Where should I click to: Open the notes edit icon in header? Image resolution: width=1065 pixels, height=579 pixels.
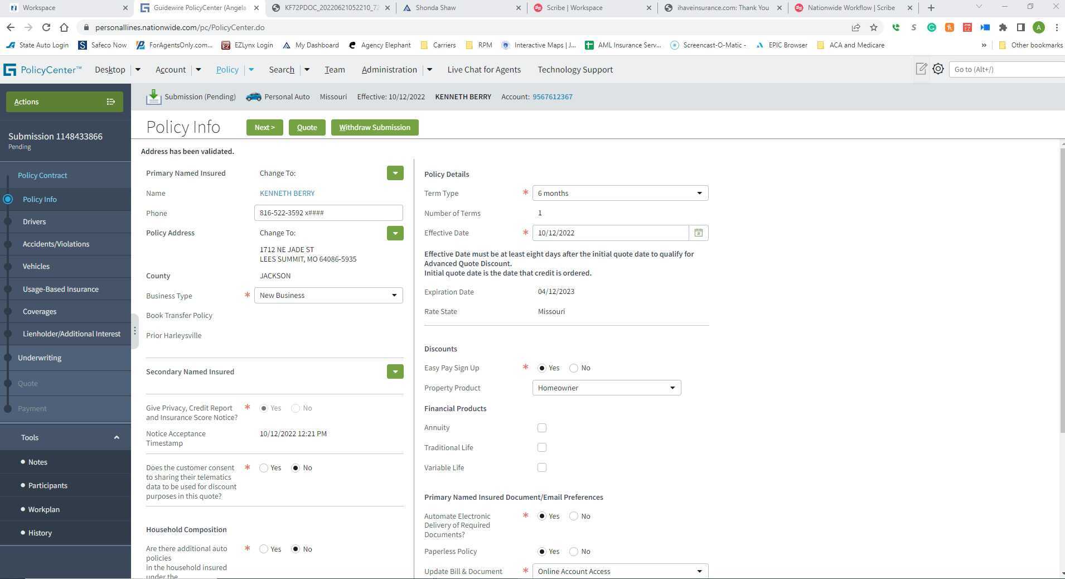point(921,69)
